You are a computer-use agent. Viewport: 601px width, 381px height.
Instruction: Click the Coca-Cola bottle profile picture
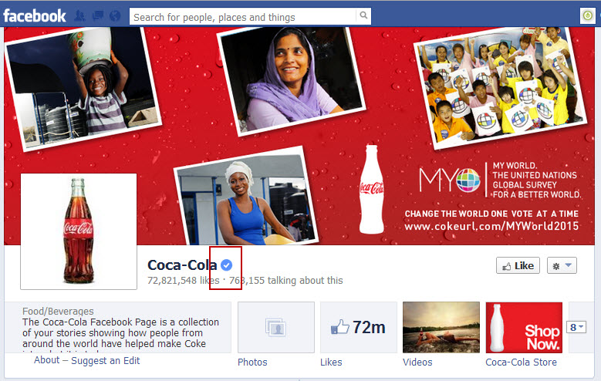[x=79, y=231]
